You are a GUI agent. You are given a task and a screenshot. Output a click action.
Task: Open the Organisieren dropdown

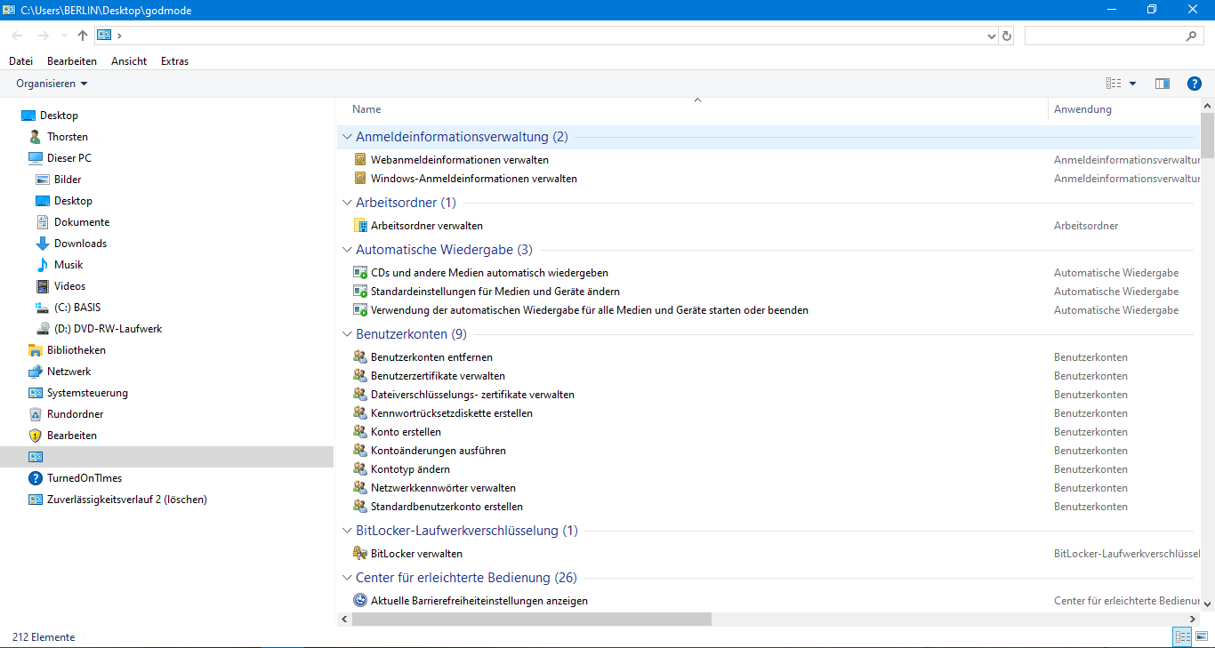52,84
